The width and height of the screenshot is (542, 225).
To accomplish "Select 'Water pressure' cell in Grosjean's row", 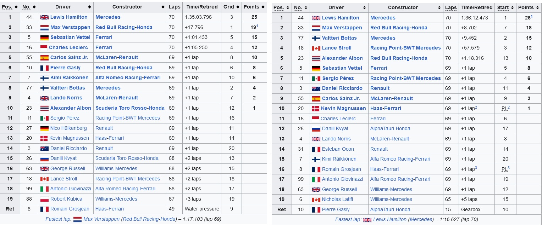I will pos(202,209).
